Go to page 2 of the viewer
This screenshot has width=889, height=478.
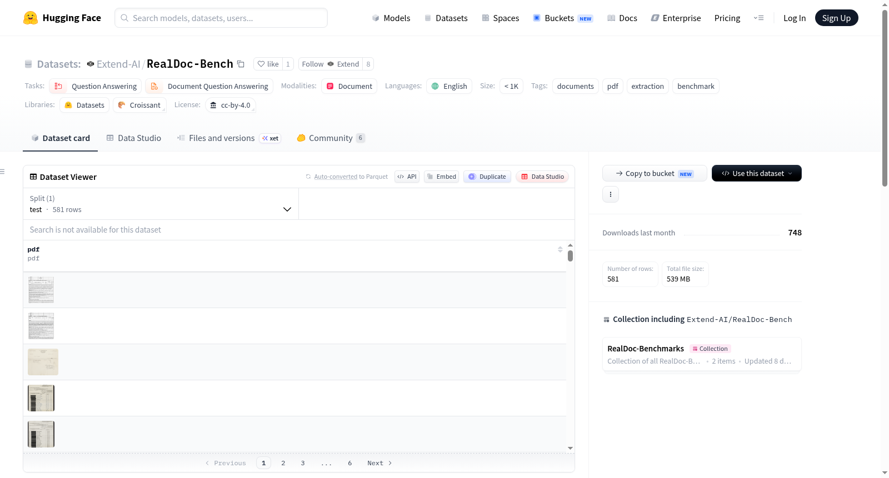click(x=283, y=463)
